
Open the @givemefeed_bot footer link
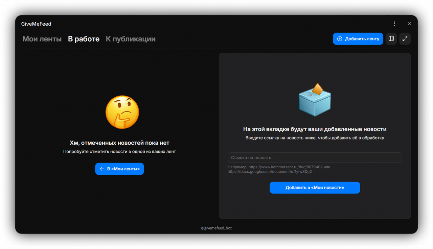tap(216, 228)
